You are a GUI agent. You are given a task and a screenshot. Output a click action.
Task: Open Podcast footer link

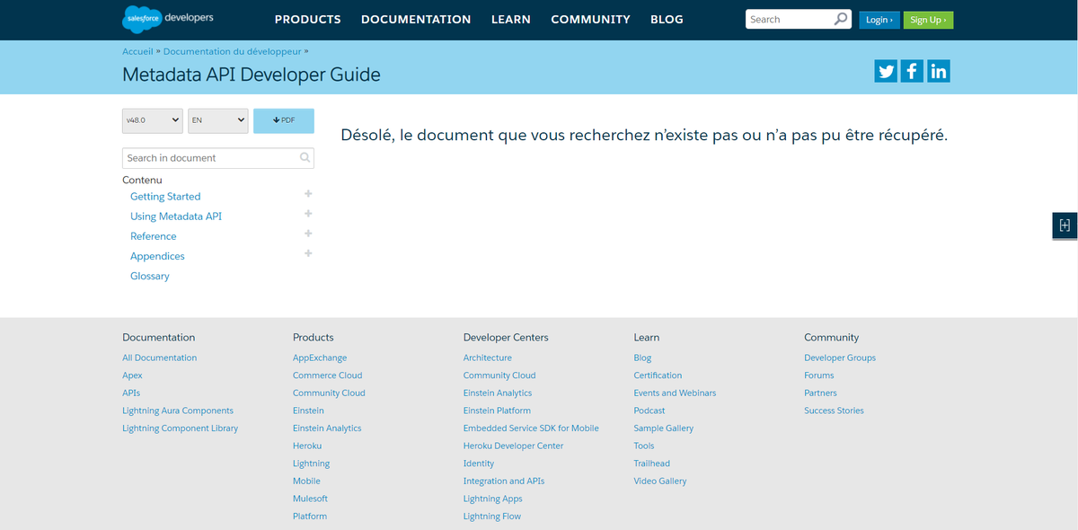[649, 411]
